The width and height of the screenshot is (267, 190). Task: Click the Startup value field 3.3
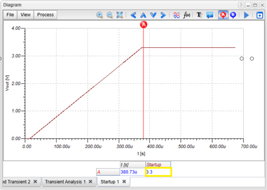158,172
